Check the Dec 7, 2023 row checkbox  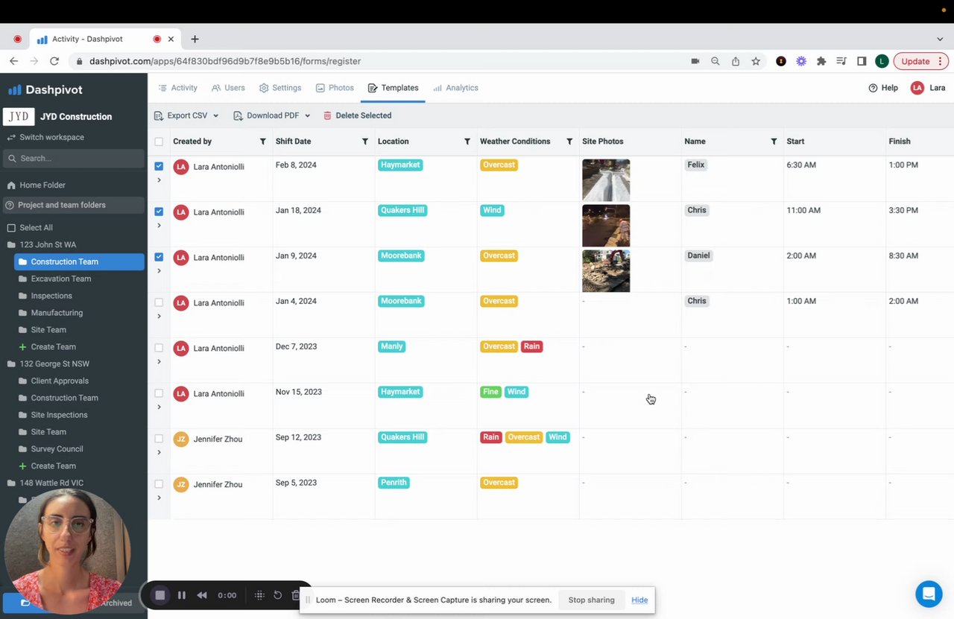[159, 348]
